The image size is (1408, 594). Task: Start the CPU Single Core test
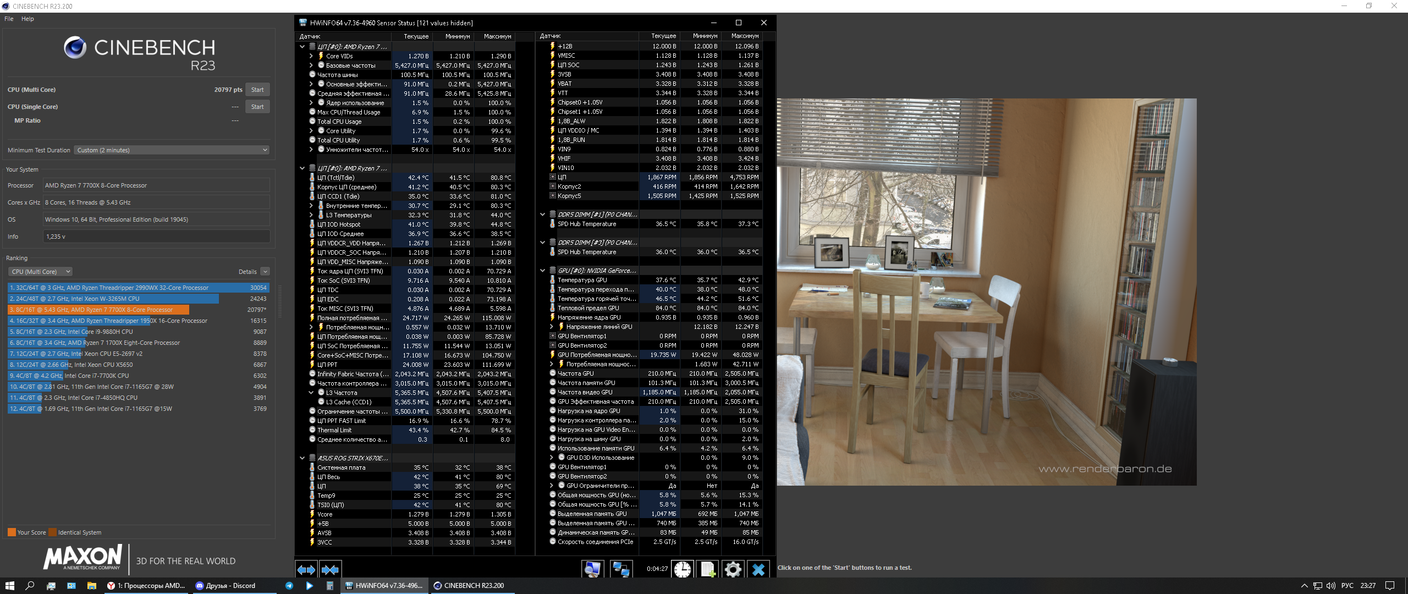257,107
